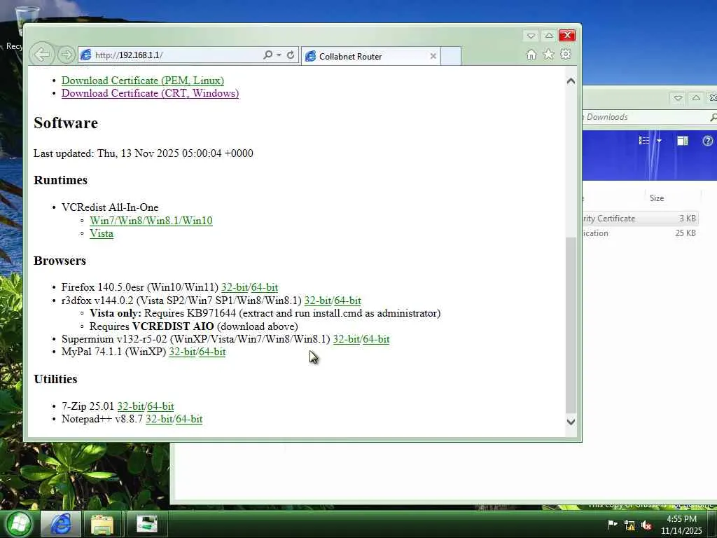
Task: Open the address bar autocomplete dropdown arrow
Action: (x=279, y=55)
